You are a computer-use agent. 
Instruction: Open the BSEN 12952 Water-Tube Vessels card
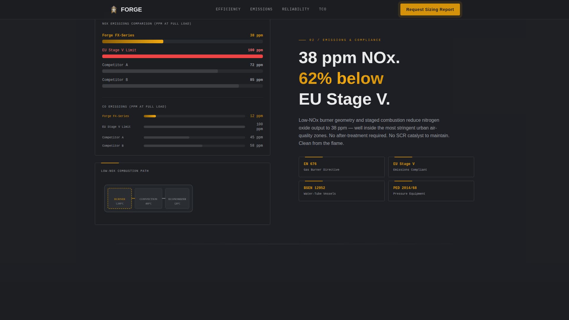(341, 191)
